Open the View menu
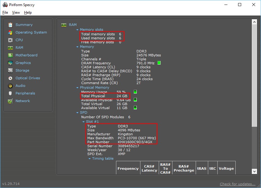261x188 pixels. click(16, 12)
